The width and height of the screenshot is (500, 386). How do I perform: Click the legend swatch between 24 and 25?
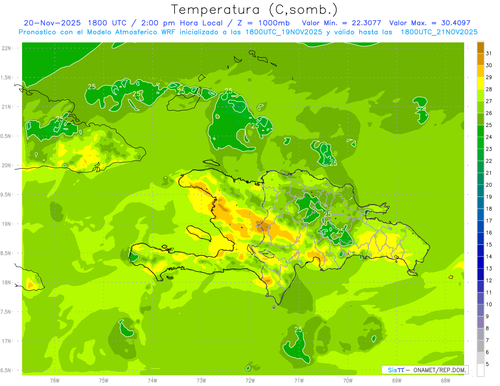[x=480, y=131]
